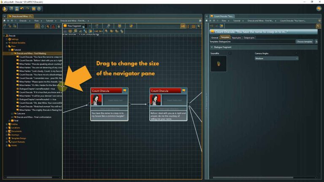Screen dimensions: 324x182
Task: Collapse the Dialogue Fragment section
Action: 212,47
